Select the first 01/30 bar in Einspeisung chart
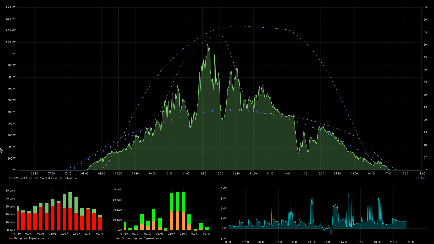Viewport: 434px width, 244px height. point(125,226)
